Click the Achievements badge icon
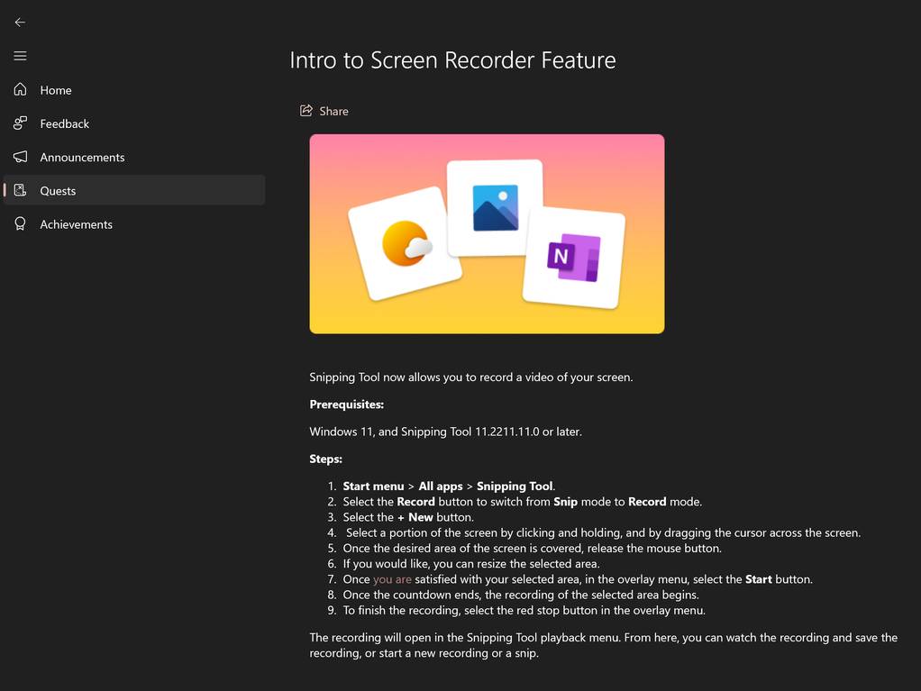Image resolution: width=921 pixels, height=691 pixels. tap(19, 223)
